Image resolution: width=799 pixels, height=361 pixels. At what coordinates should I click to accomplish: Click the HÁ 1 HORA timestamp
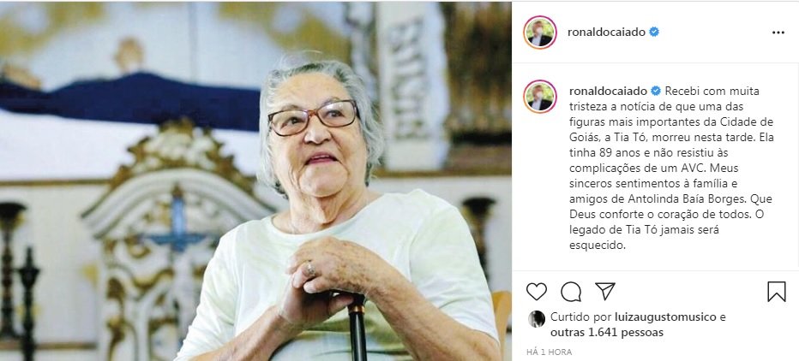point(549,352)
